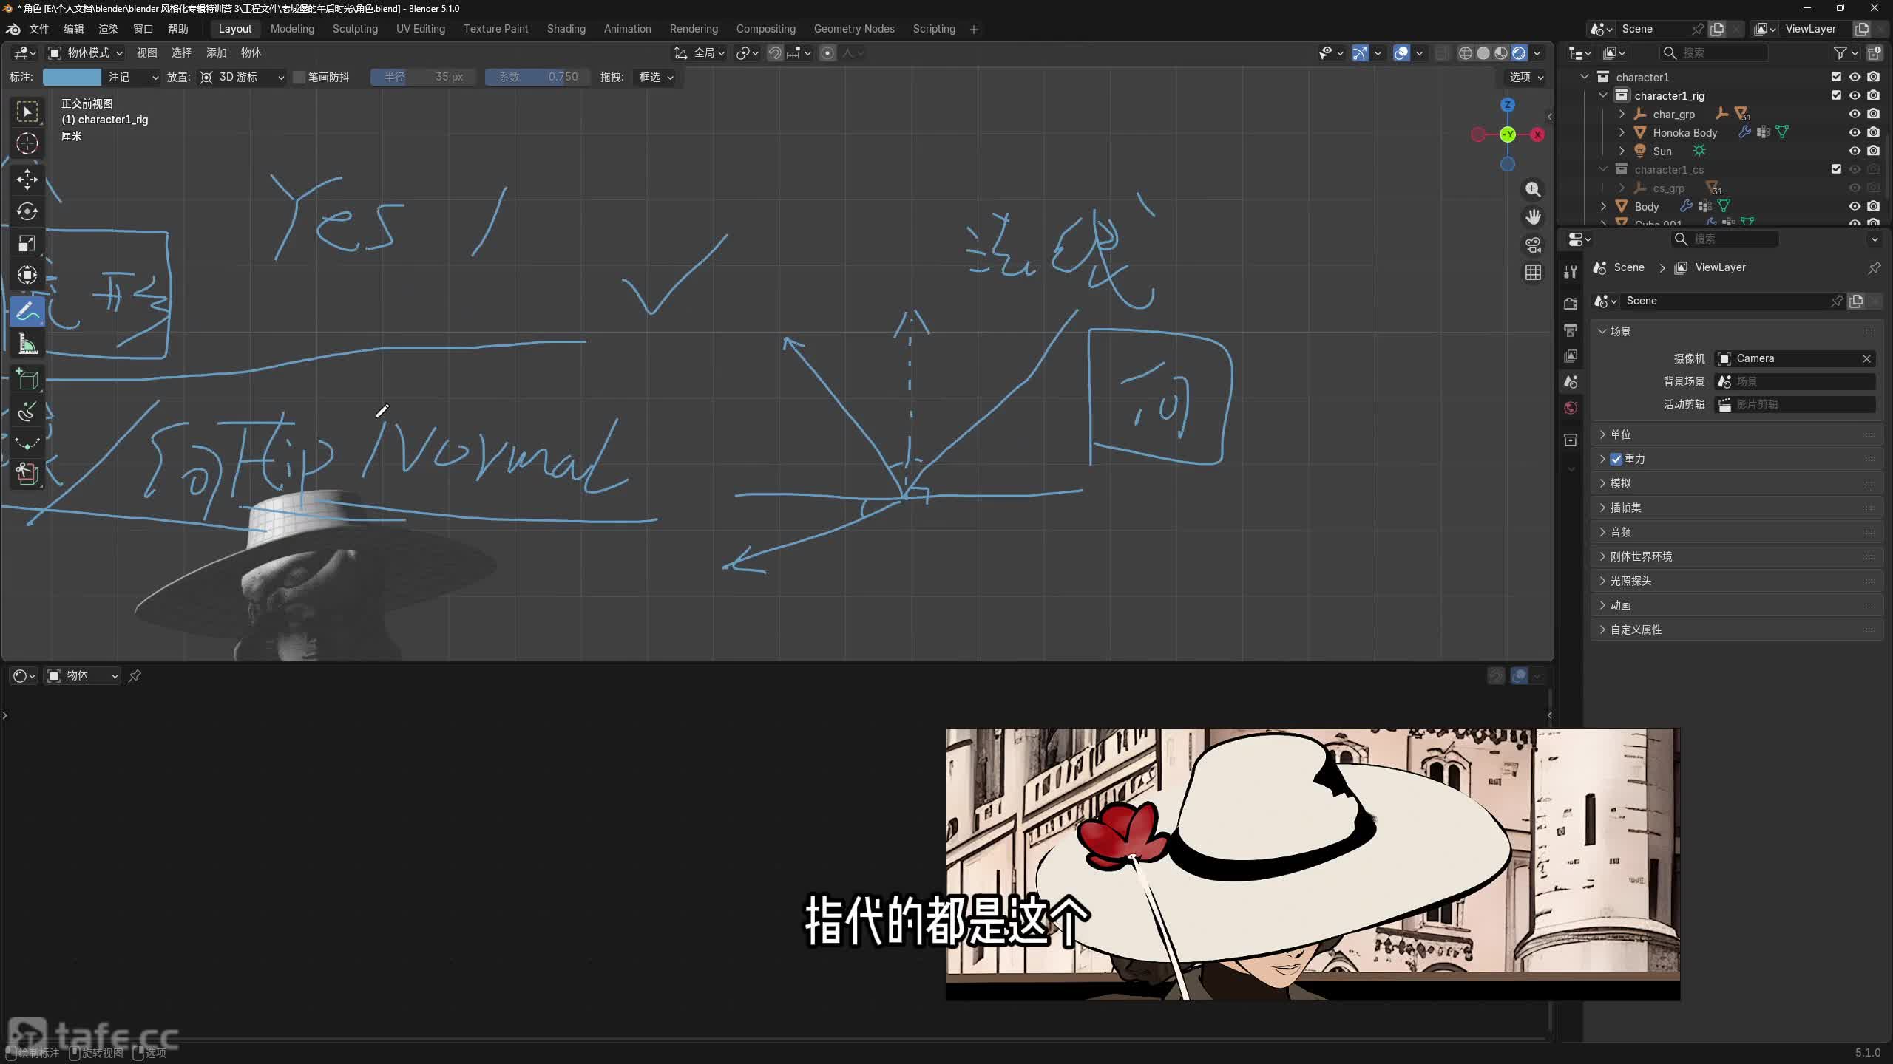Enable the 笔画防抖 stabilize stroke checkbox

coord(299,77)
